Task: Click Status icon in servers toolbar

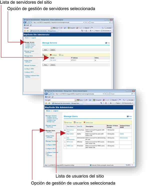Action: click(x=43, y=55)
